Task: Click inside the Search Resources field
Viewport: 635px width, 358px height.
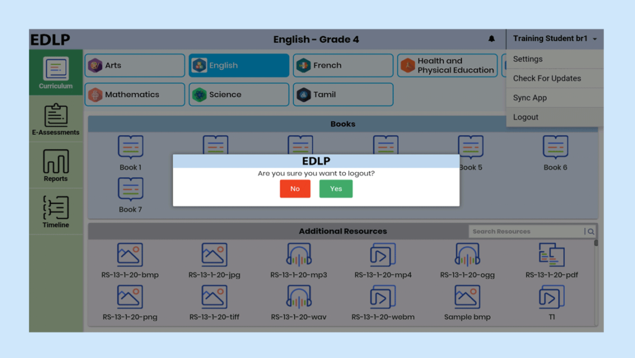Action: point(527,230)
